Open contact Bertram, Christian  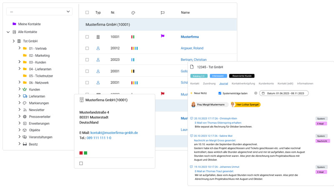coord(194,60)
